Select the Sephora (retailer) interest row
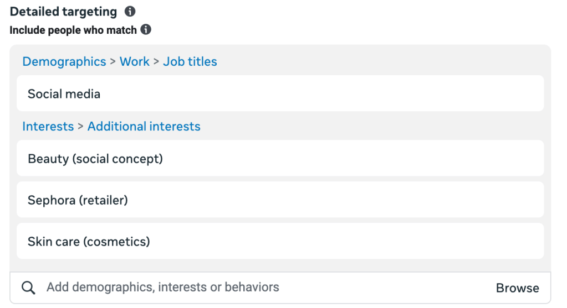 [280, 200]
